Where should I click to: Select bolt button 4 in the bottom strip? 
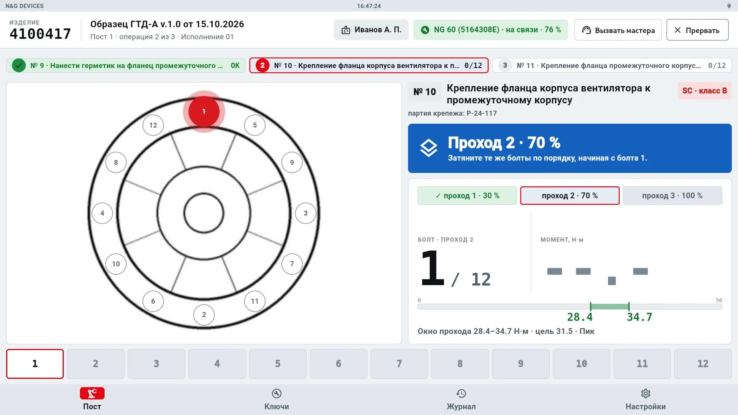click(217, 364)
